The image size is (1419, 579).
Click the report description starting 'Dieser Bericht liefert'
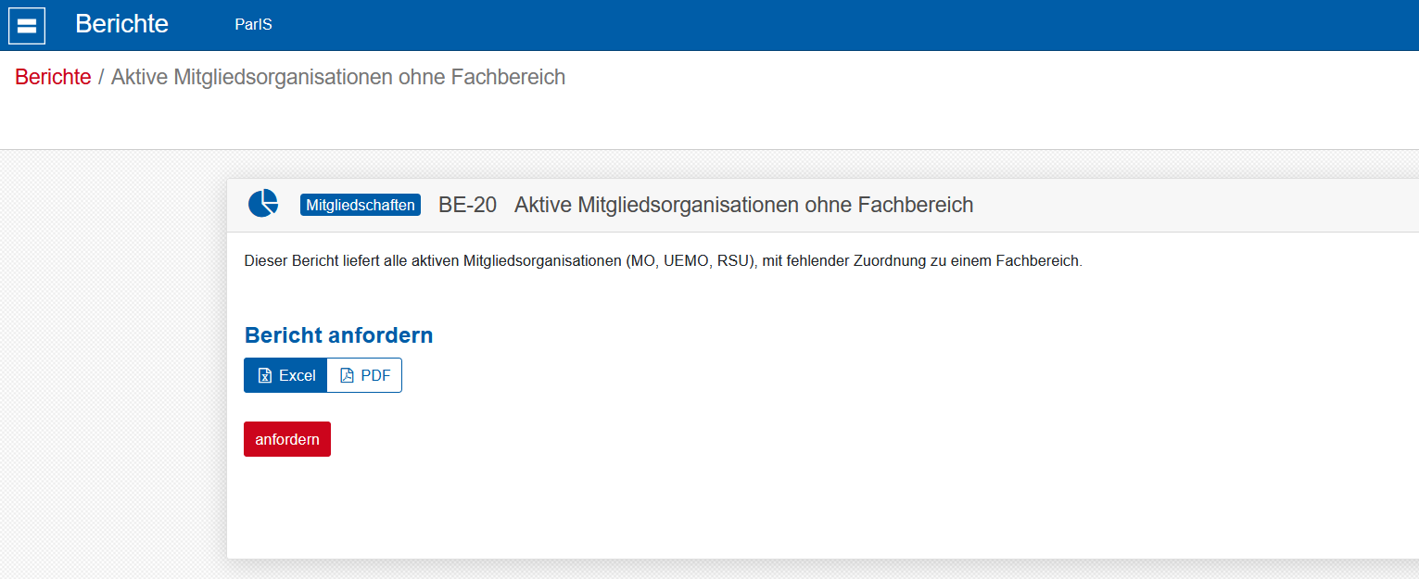click(663, 261)
